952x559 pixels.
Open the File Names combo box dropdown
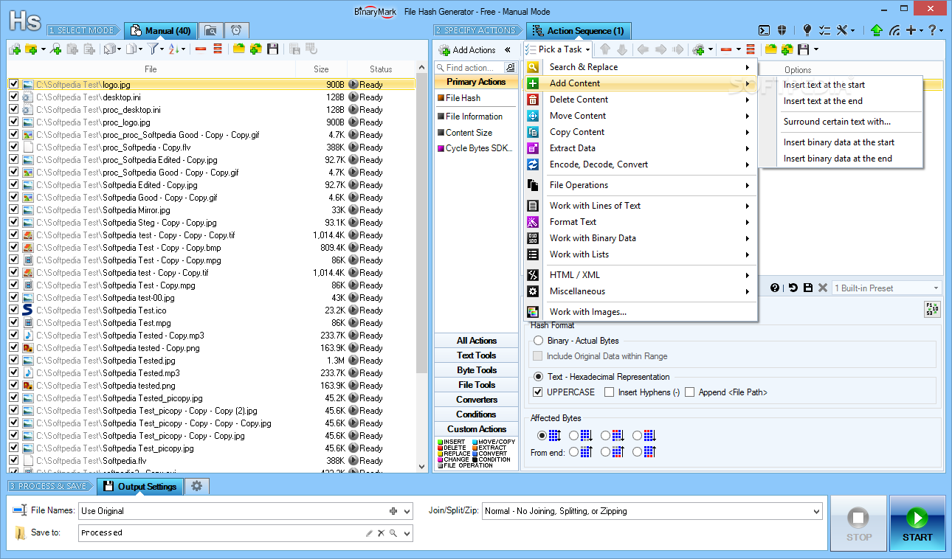click(x=407, y=511)
